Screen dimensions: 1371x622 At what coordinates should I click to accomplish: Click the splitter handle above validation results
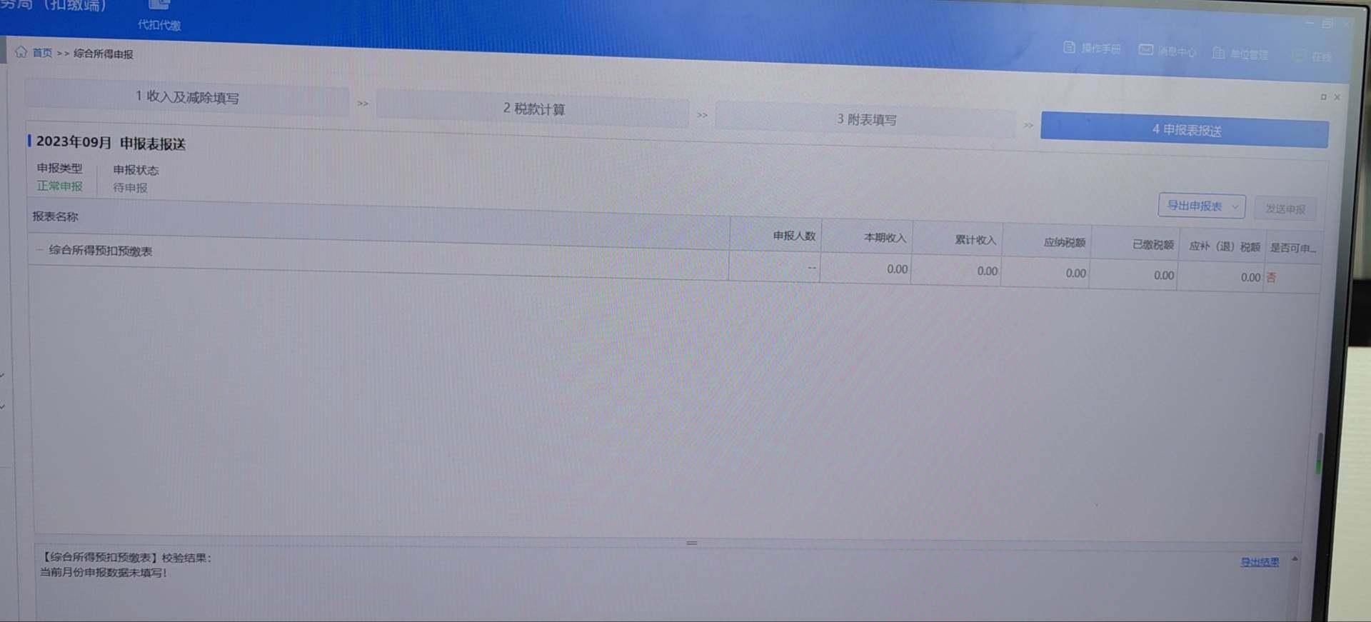(x=691, y=543)
